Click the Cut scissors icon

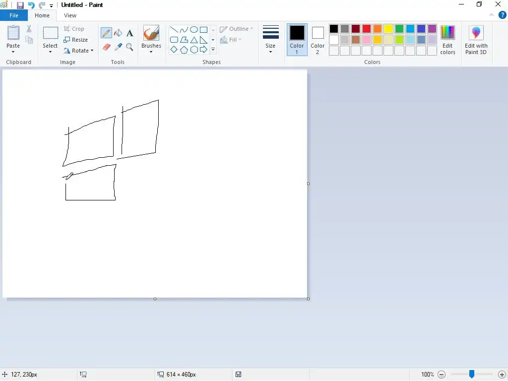[29, 29]
